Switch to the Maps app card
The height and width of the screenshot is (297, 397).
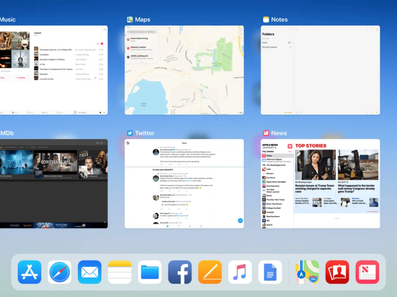(x=184, y=70)
